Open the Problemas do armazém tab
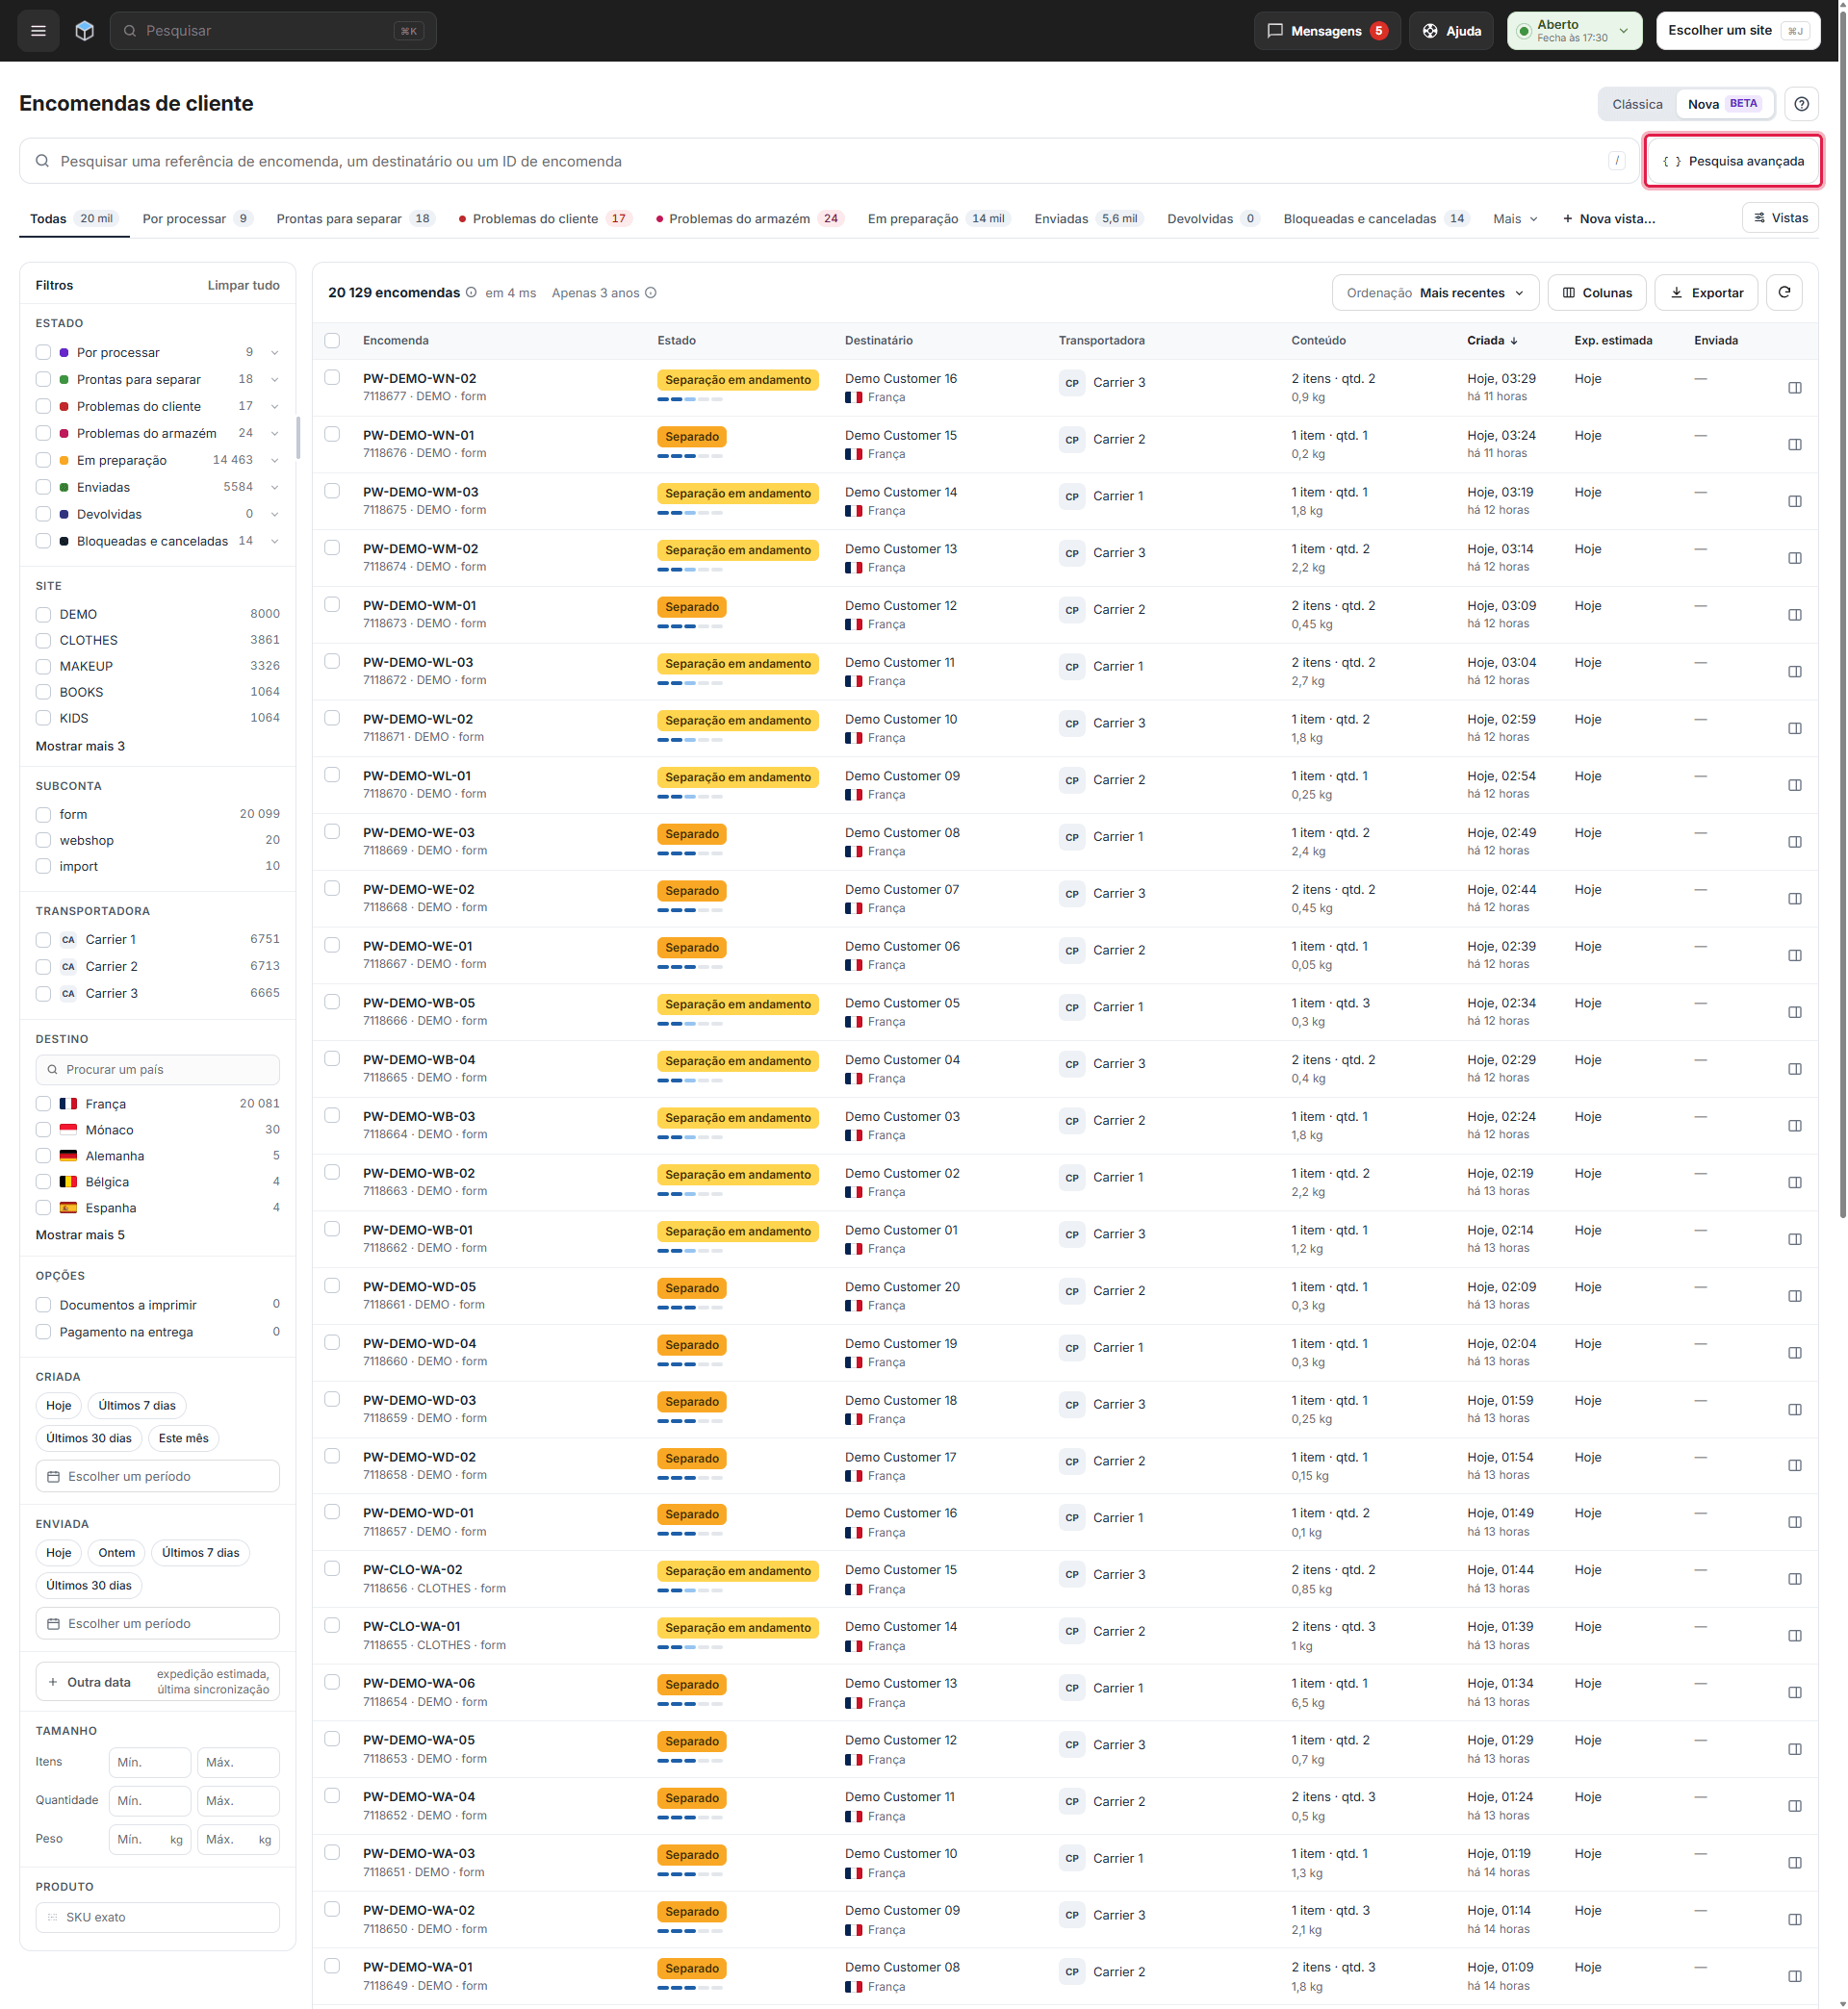The image size is (1848, 2009). (750, 218)
